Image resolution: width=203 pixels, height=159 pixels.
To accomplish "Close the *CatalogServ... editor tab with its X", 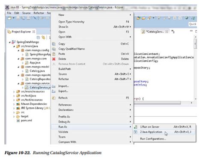I will [x=167, y=32].
